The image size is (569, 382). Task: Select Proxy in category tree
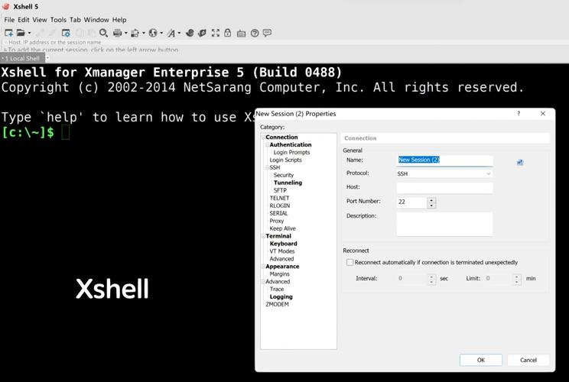coord(277,221)
